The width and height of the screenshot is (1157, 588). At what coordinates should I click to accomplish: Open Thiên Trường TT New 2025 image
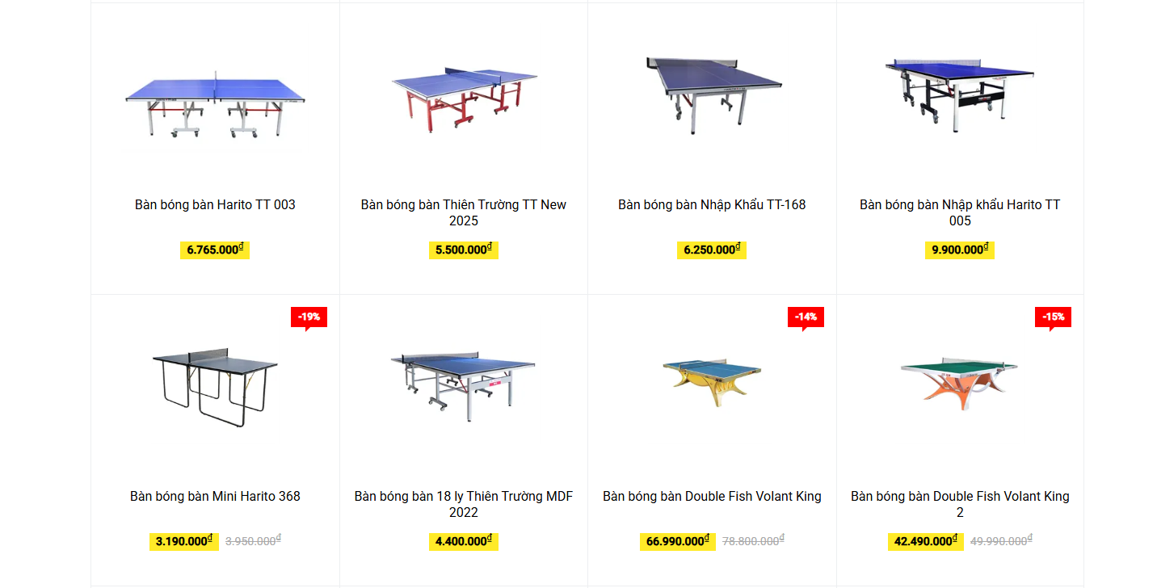pyautogui.click(x=464, y=97)
